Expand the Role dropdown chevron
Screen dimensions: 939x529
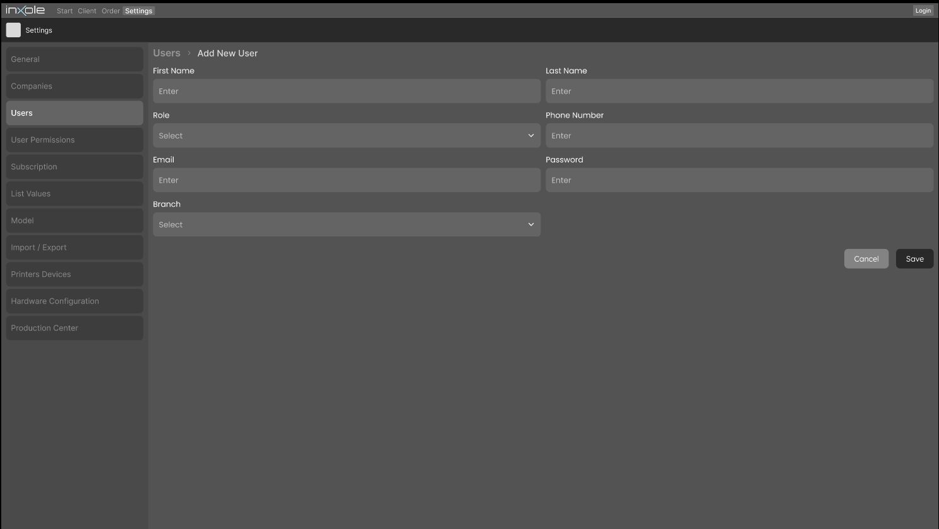click(x=530, y=136)
